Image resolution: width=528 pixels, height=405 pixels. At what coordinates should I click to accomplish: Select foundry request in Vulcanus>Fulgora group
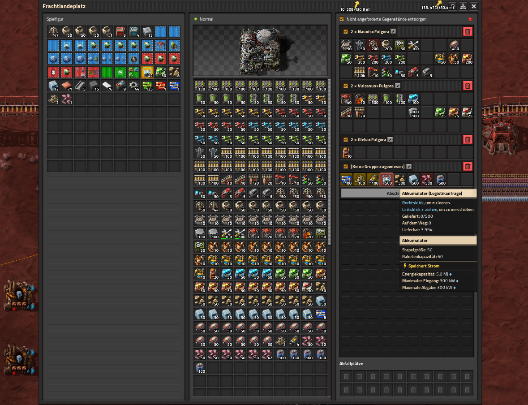[x=359, y=99]
